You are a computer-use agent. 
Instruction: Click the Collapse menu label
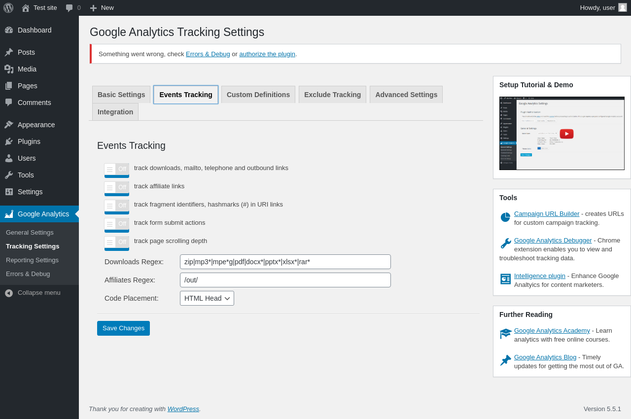click(39, 293)
